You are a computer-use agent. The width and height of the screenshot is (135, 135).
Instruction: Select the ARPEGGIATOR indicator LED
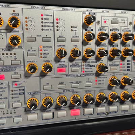pos(96,78)
